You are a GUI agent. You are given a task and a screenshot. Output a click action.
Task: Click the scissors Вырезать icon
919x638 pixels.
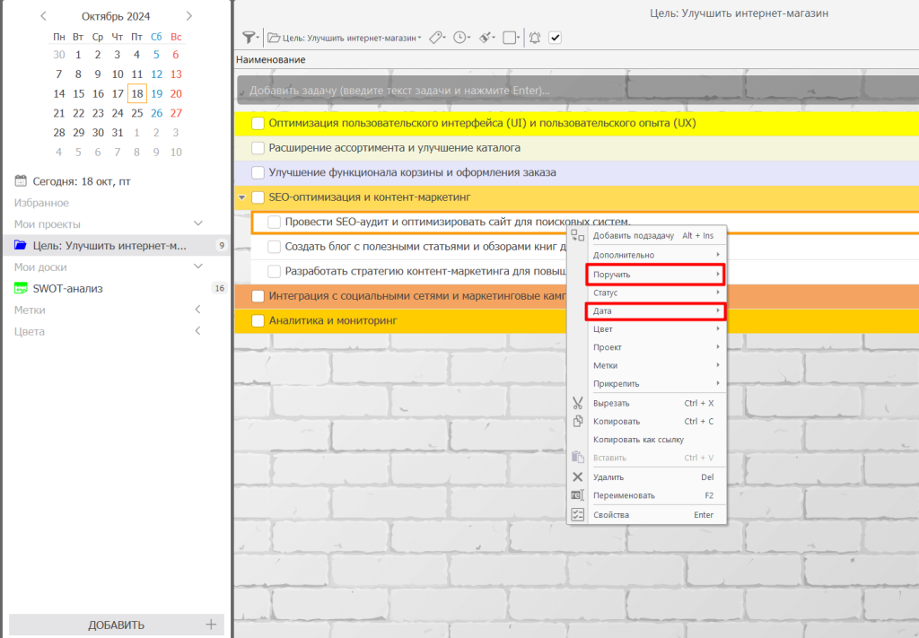[577, 403]
